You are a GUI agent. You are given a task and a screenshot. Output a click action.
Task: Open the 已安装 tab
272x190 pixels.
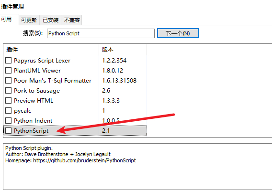50,20
